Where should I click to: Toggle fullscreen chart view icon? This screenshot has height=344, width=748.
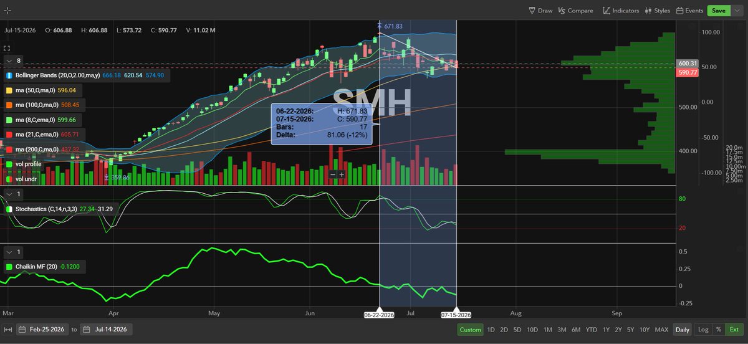[7, 47]
